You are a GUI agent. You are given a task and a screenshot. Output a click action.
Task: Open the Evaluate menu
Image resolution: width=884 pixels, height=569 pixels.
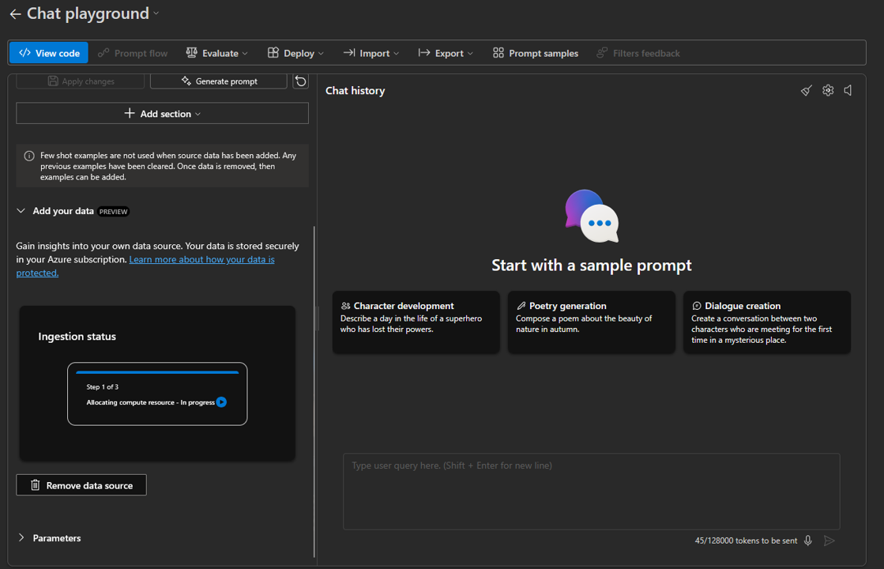click(x=216, y=52)
